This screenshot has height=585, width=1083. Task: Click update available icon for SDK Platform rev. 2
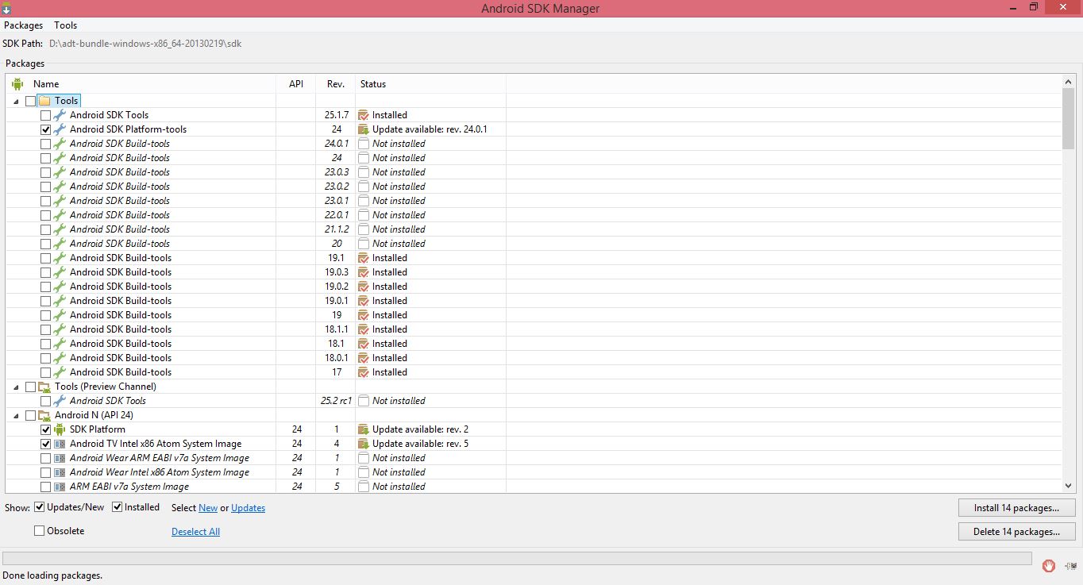pyautogui.click(x=364, y=429)
